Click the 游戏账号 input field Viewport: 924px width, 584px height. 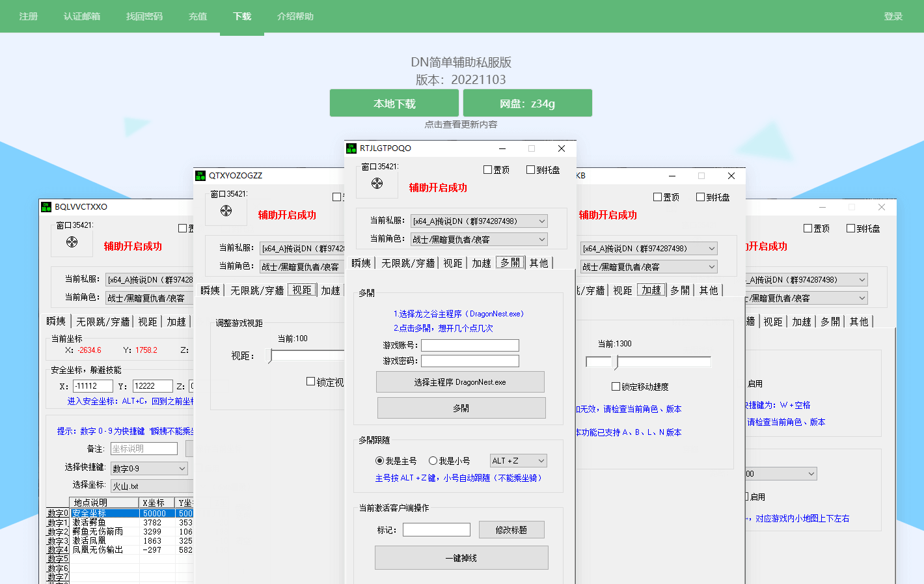470,346
